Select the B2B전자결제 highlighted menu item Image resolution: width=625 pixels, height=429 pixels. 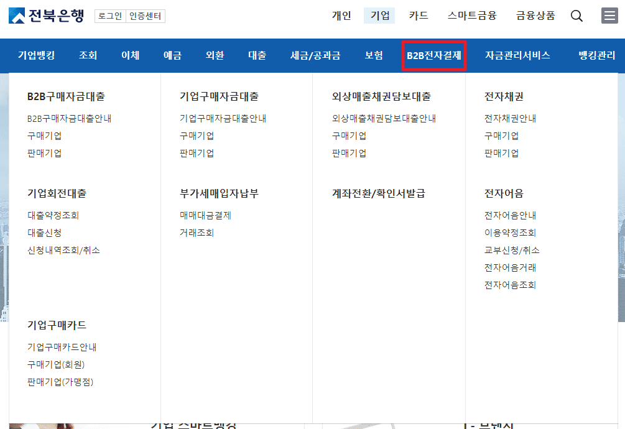[x=434, y=55]
